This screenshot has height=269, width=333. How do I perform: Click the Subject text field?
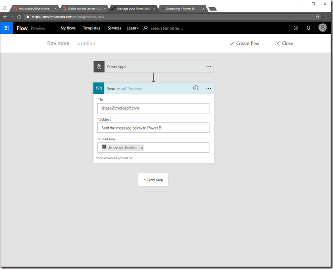pos(153,128)
